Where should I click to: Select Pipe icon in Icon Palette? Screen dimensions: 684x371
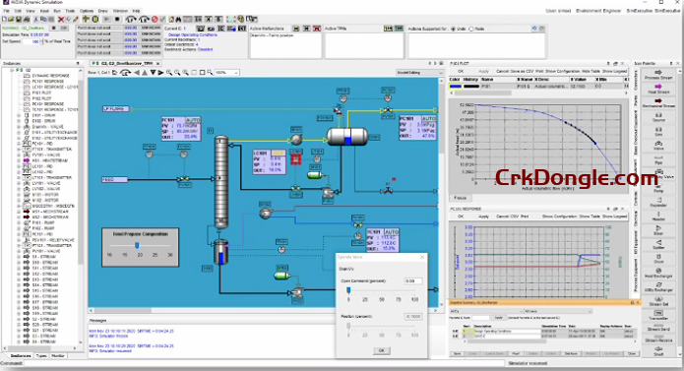658,159
